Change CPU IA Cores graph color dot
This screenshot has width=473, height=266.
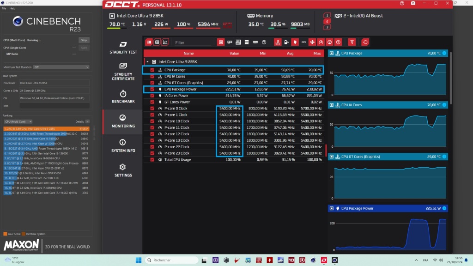pos(444,105)
